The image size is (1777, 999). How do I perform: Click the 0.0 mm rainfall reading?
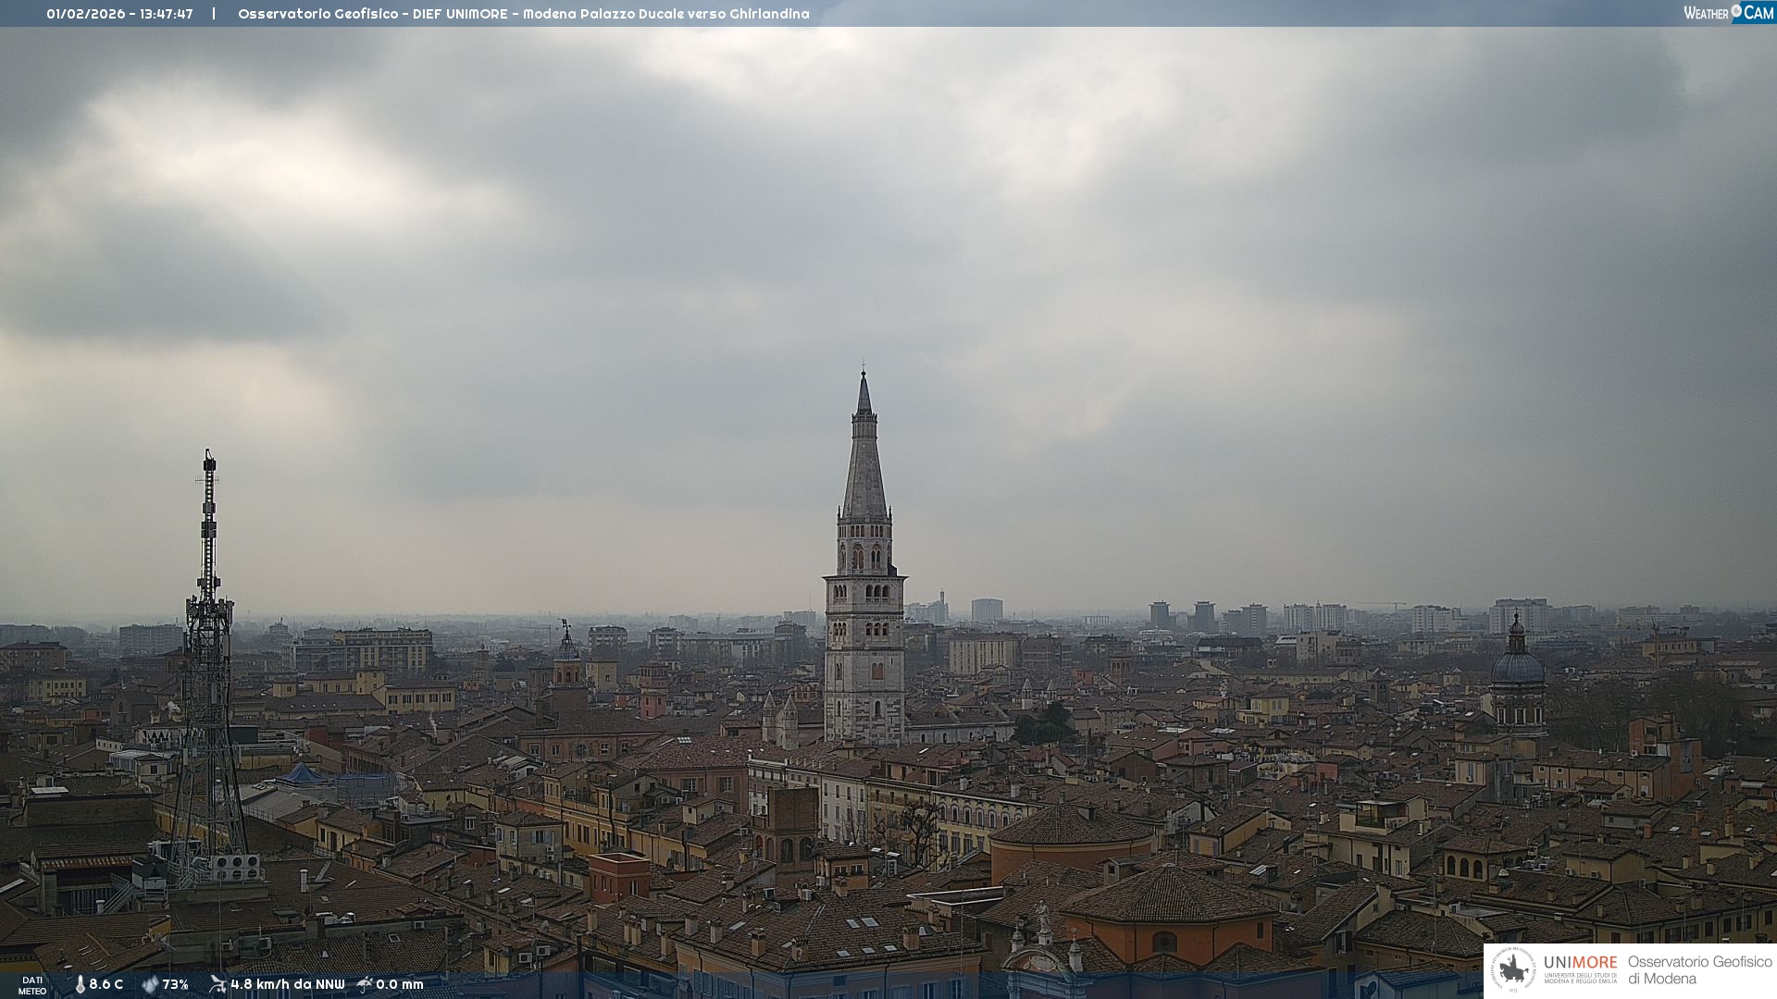point(399,984)
